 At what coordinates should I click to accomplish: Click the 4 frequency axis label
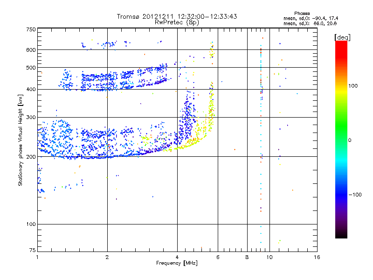(177, 257)
